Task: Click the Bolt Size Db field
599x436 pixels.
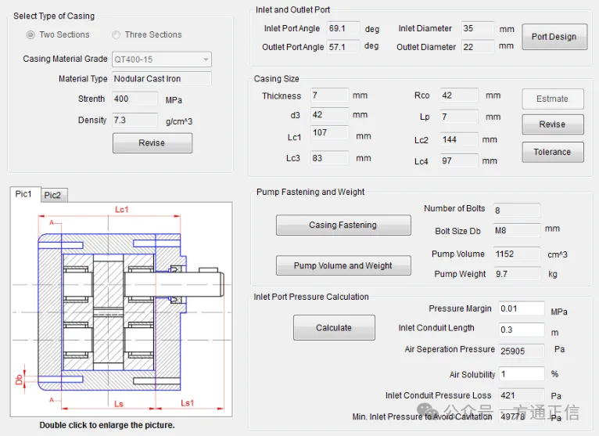Action: pyautogui.click(x=516, y=231)
